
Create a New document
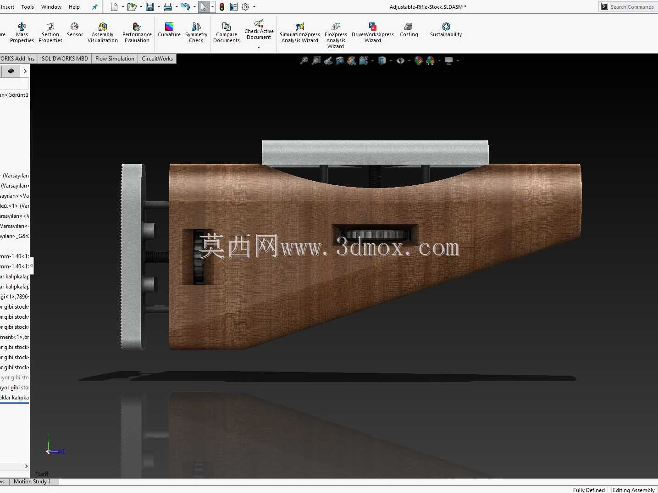point(114,7)
